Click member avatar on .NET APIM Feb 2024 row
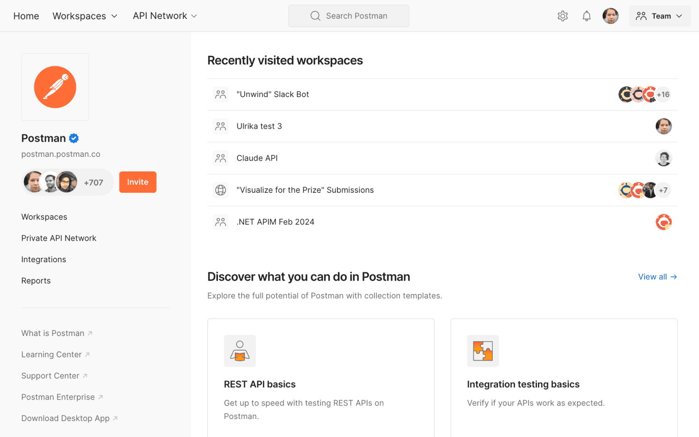This screenshot has width=699, height=437. (x=664, y=222)
